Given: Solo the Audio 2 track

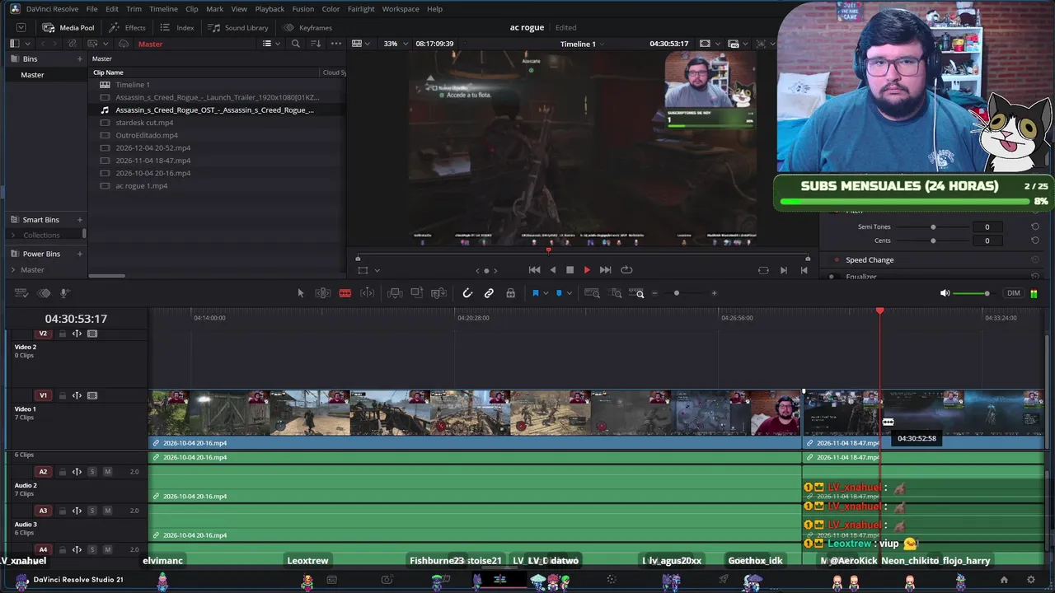Looking at the screenshot, I should coord(92,472).
